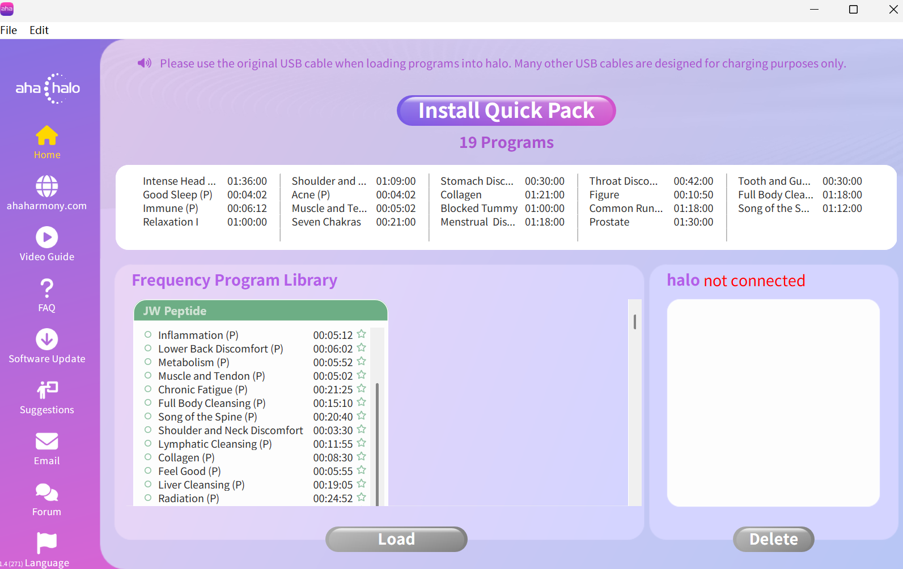The width and height of the screenshot is (903, 569).
Task: Star the Lower Back Discomfort (P) program
Action: tap(362, 347)
